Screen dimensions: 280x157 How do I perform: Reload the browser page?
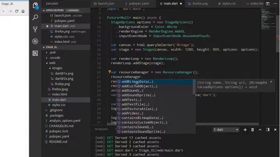click(x=17, y=11)
